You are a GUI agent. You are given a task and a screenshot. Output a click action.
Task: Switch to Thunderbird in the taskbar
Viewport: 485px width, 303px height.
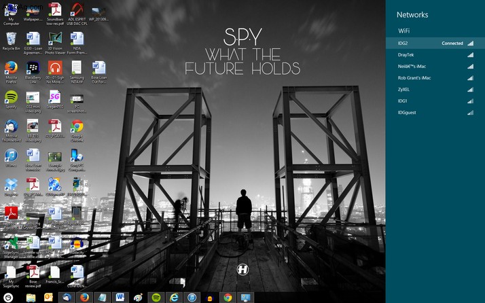67,298
